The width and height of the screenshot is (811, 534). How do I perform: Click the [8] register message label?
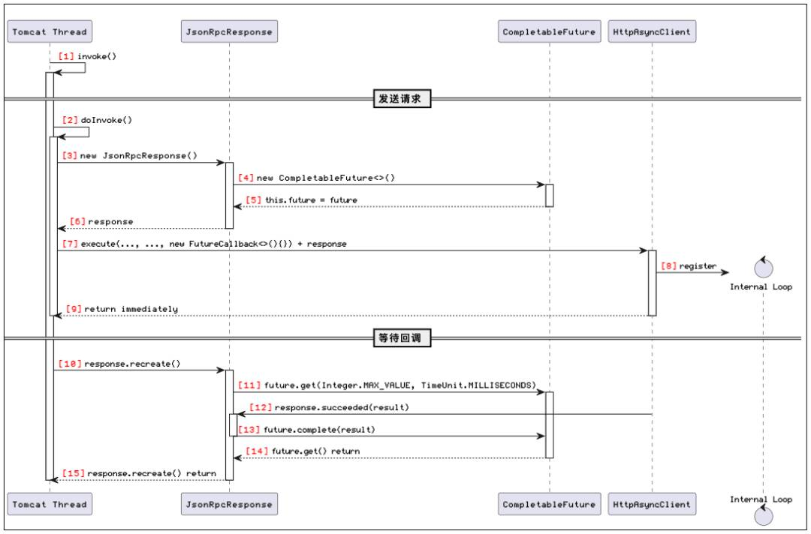(x=689, y=266)
